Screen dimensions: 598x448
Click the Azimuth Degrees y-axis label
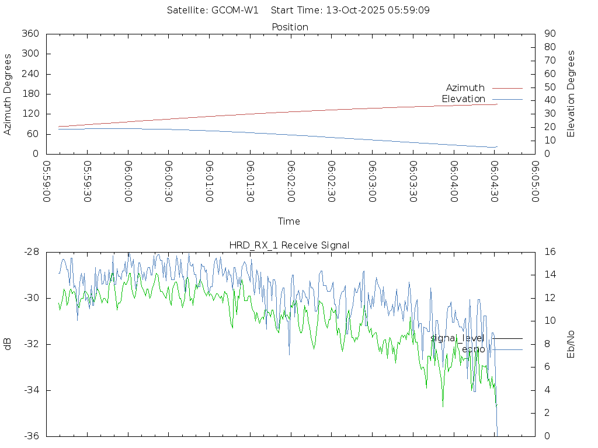coord(8,94)
